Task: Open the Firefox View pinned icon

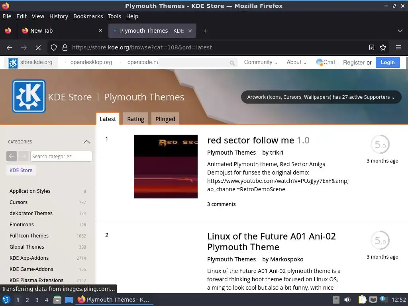Action: 8,31
